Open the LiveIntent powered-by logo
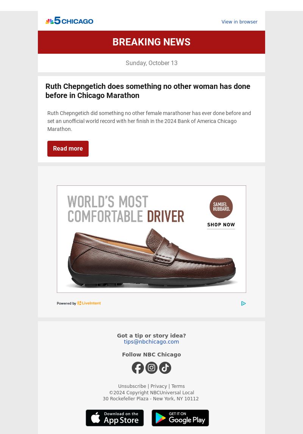The height and width of the screenshot is (434, 303). point(89,303)
